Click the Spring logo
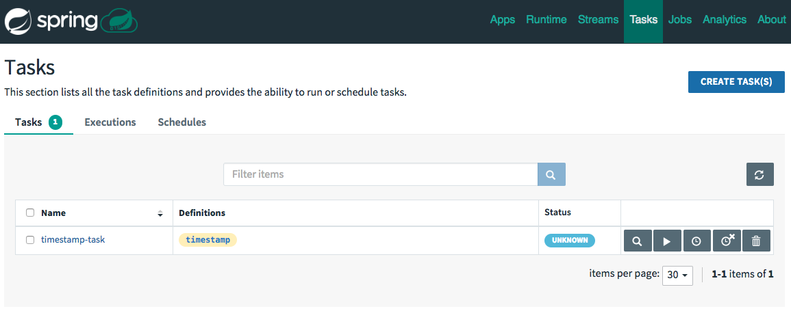The height and width of the screenshot is (311, 791). [x=71, y=21]
